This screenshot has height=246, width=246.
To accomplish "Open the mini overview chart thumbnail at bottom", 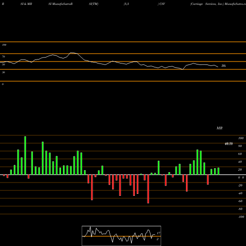I will coord(122,236).
